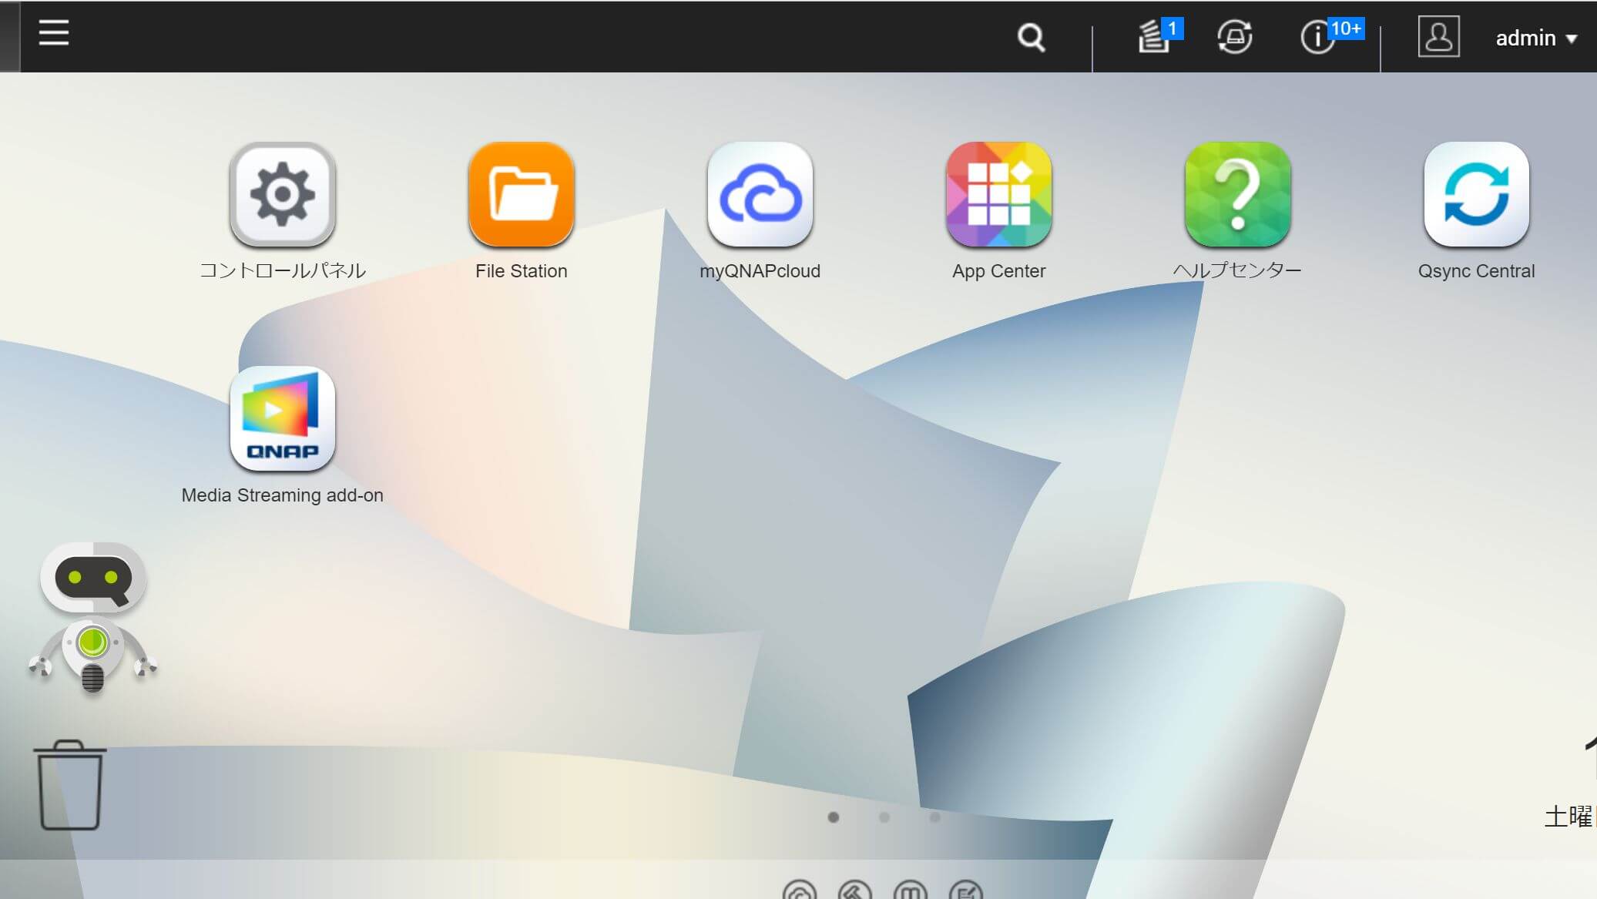Open the recycle bin trash can
This screenshot has height=899, width=1597.
click(69, 785)
